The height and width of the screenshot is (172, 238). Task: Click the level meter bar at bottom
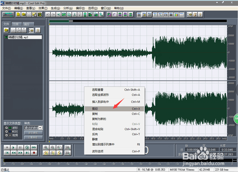pyautogui.click(x=118, y=160)
